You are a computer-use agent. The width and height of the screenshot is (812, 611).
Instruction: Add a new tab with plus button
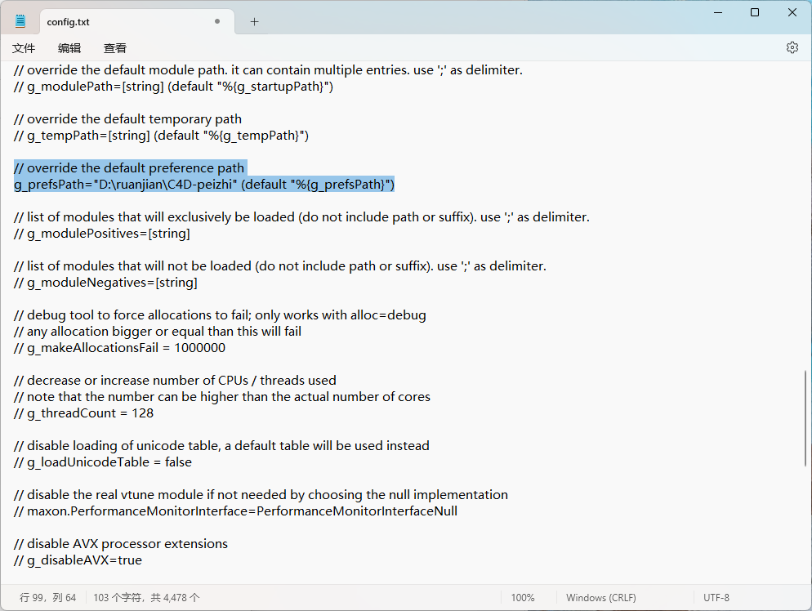point(254,22)
